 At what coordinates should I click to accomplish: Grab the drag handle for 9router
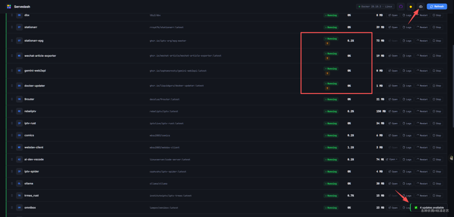pos(12,99)
